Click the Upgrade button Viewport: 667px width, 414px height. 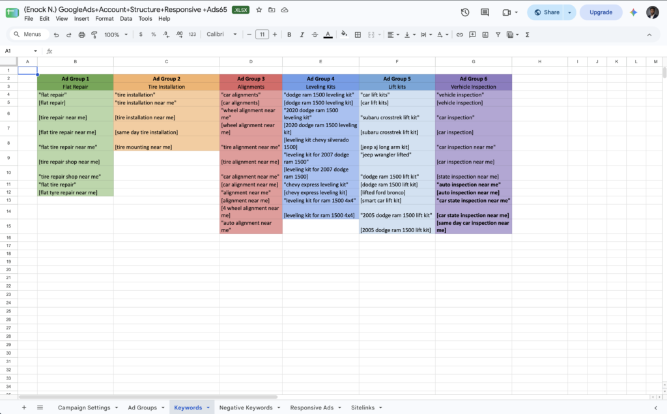click(601, 12)
